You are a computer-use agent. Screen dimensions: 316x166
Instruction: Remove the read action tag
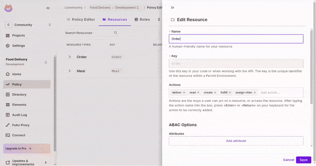[x=198, y=93]
